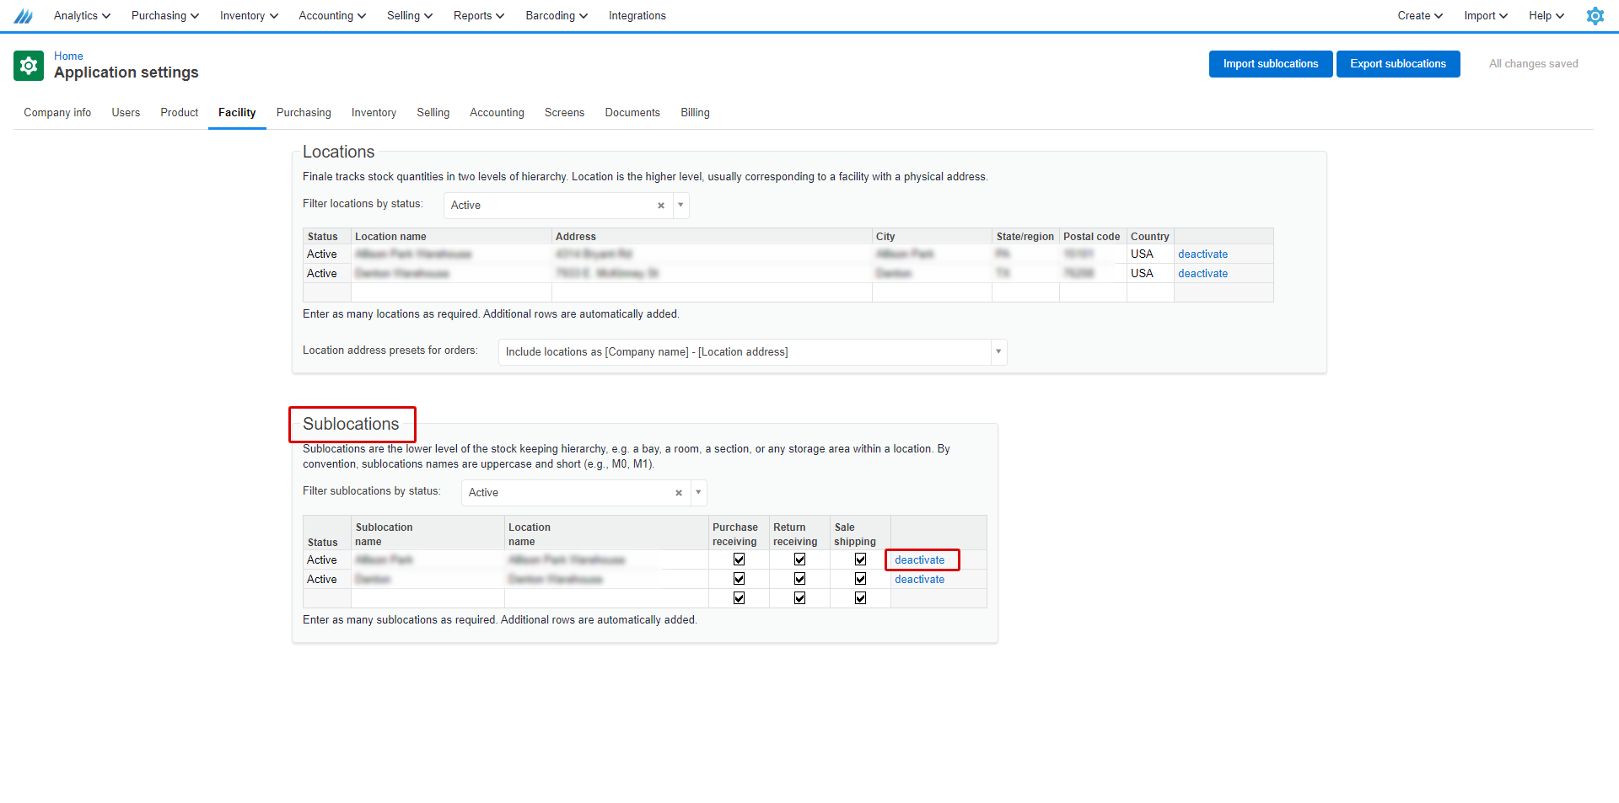This screenshot has height=803, width=1619.
Task: Open the Analytics dropdown menu
Action: 82,16
